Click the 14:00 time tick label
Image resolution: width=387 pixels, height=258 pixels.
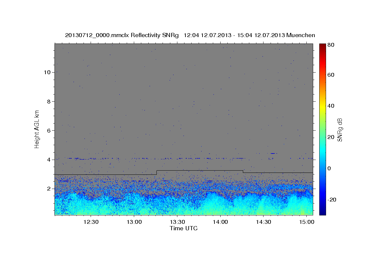pyautogui.click(x=220, y=222)
